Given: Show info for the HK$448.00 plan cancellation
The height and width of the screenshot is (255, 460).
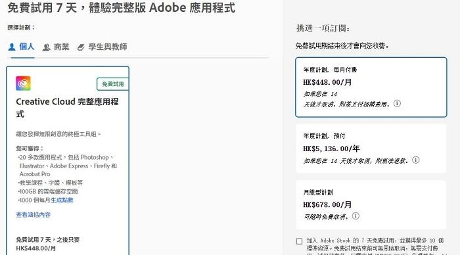Looking at the screenshot, I should point(397,104).
